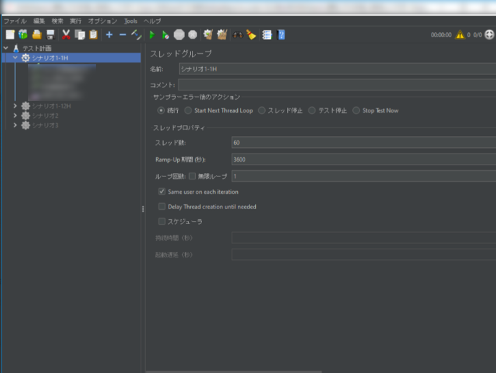Select シナリオ3 in the tree
This screenshot has height=373, width=496.
point(45,125)
